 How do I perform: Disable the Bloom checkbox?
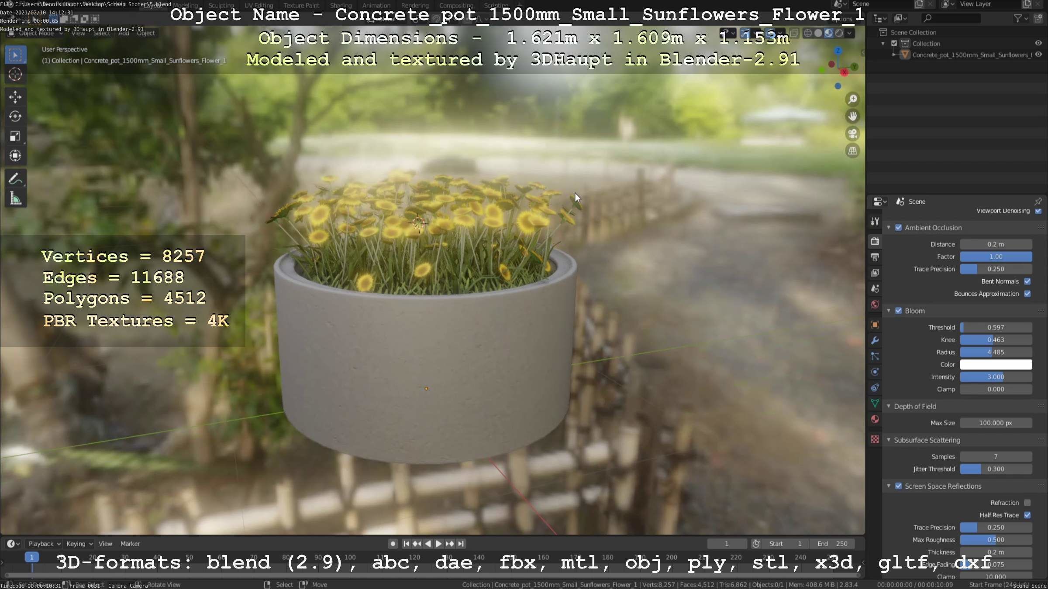899,311
